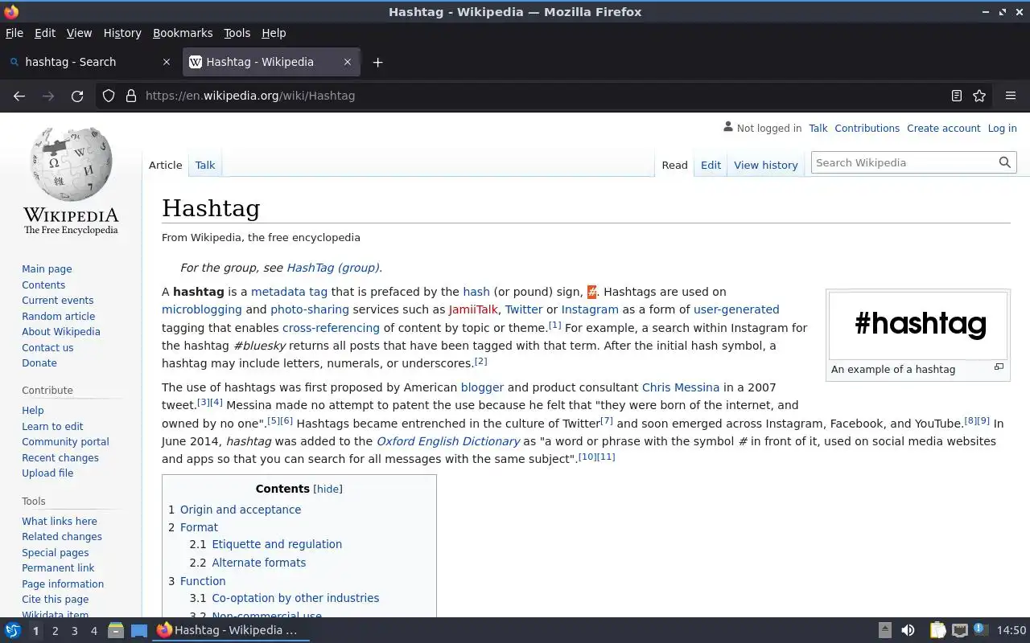Bookmark this page with star icon

[x=979, y=96]
